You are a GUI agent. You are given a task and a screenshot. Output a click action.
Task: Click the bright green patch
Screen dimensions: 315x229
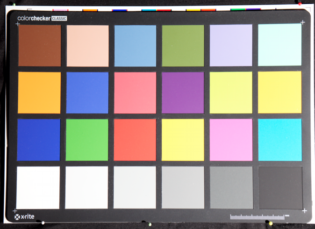click(x=87, y=140)
